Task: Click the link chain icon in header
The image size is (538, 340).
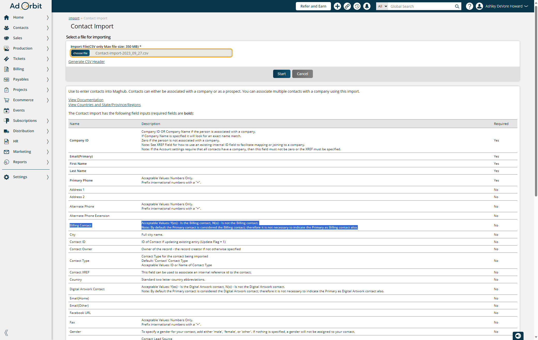Action: click(347, 6)
